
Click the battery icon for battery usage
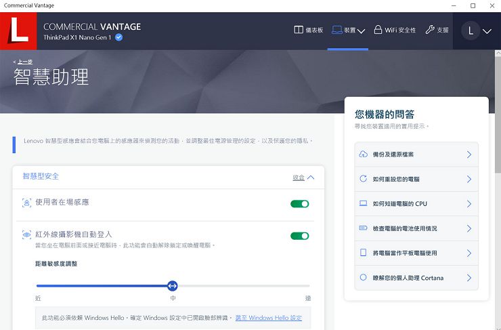[x=364, y=228]
